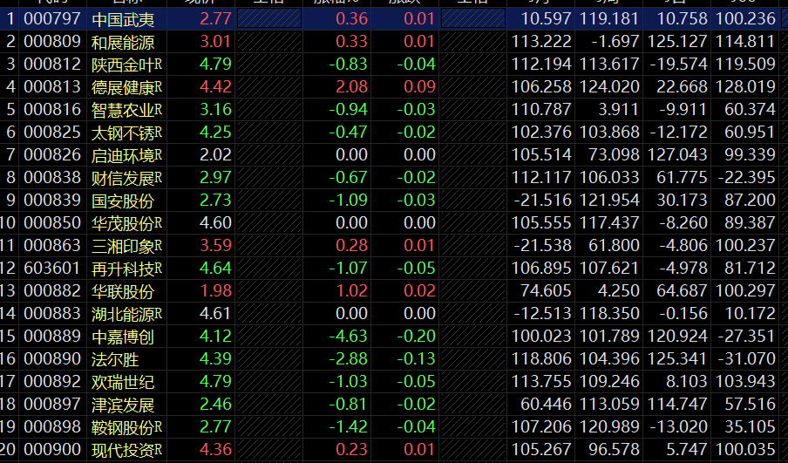This screenshot has width=788, height=463.
Task: Click stock code 000797
Action: click(x=52, y=19)
